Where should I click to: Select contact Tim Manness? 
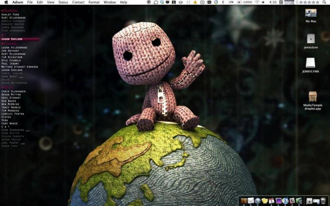[x=10, y=111]
